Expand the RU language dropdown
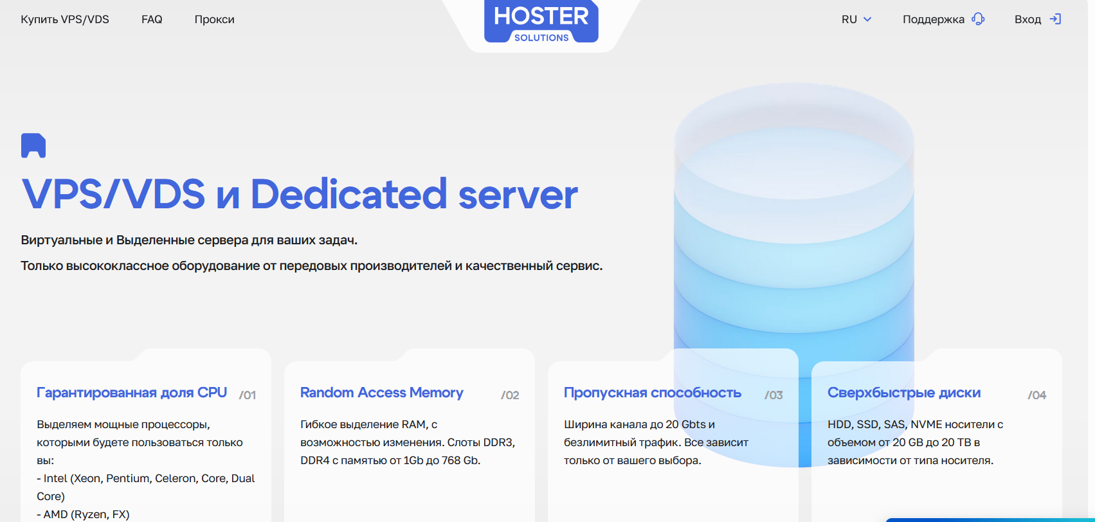Screen dimensions: 1095x522 click(856, 19)
